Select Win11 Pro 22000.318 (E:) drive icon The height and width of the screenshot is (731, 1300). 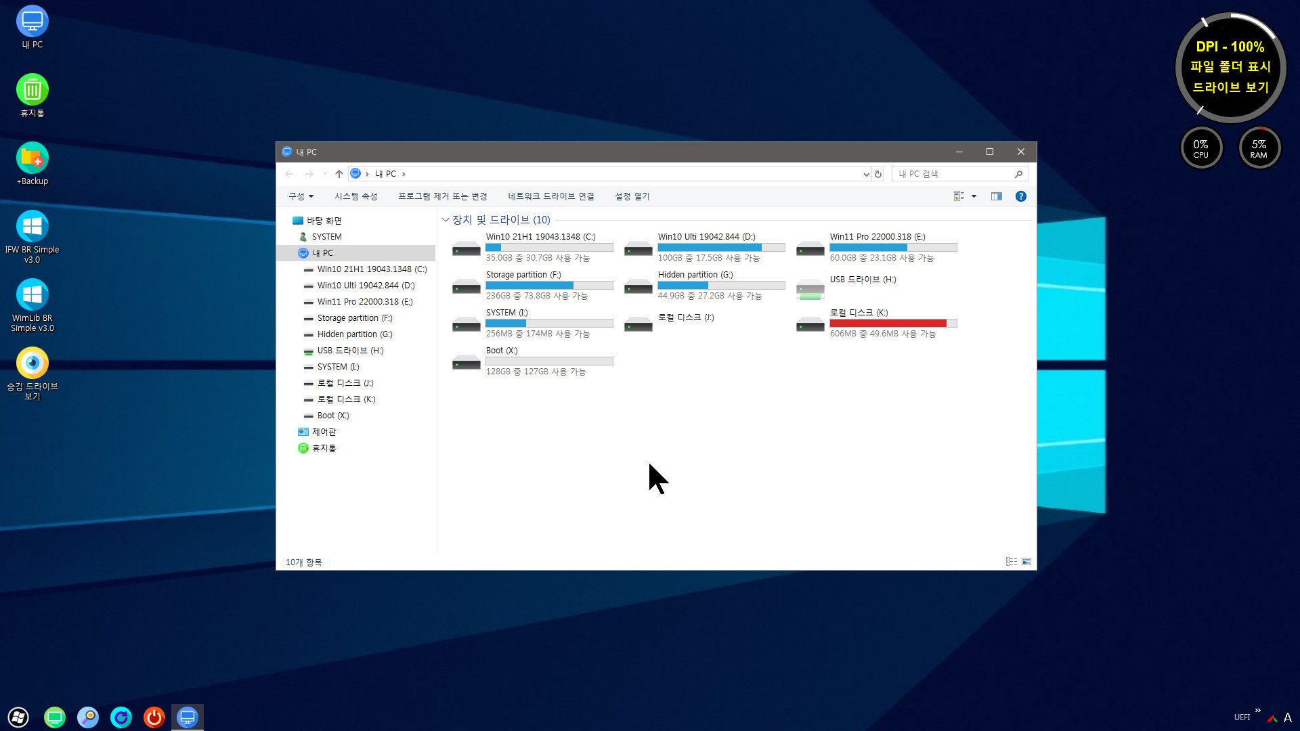[810, 249]
